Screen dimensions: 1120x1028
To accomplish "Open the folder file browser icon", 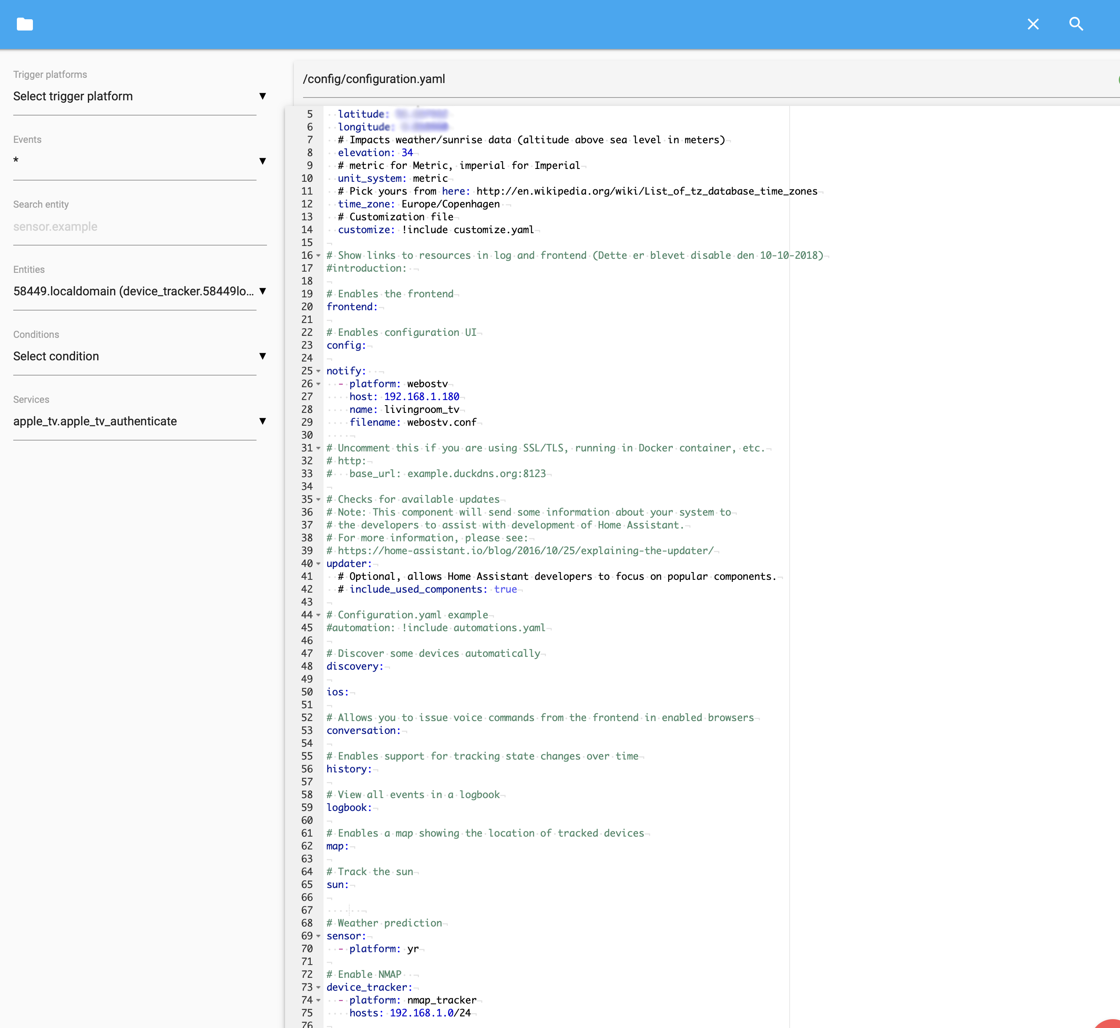I will pos(24,24).
